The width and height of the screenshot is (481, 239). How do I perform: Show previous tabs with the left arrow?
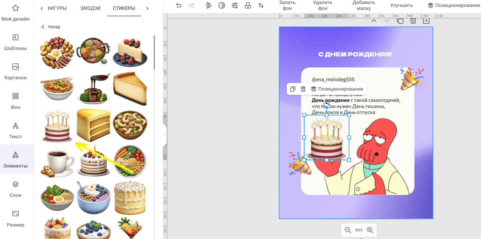42,8
